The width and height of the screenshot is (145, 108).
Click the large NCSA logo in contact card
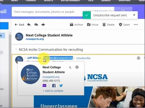tap(30, 74)
